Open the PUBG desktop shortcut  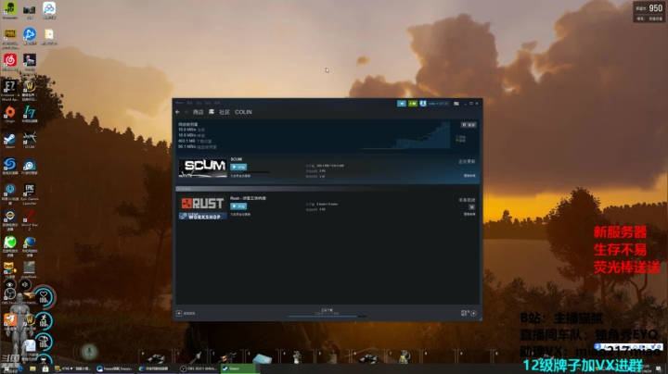point(10,36)
